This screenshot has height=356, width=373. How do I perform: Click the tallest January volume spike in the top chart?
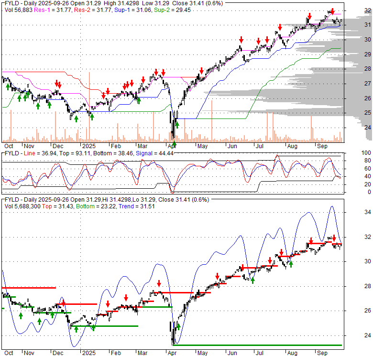(90, 107)
